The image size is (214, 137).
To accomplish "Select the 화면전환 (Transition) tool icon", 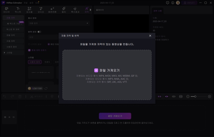I will tap(52, 10).
